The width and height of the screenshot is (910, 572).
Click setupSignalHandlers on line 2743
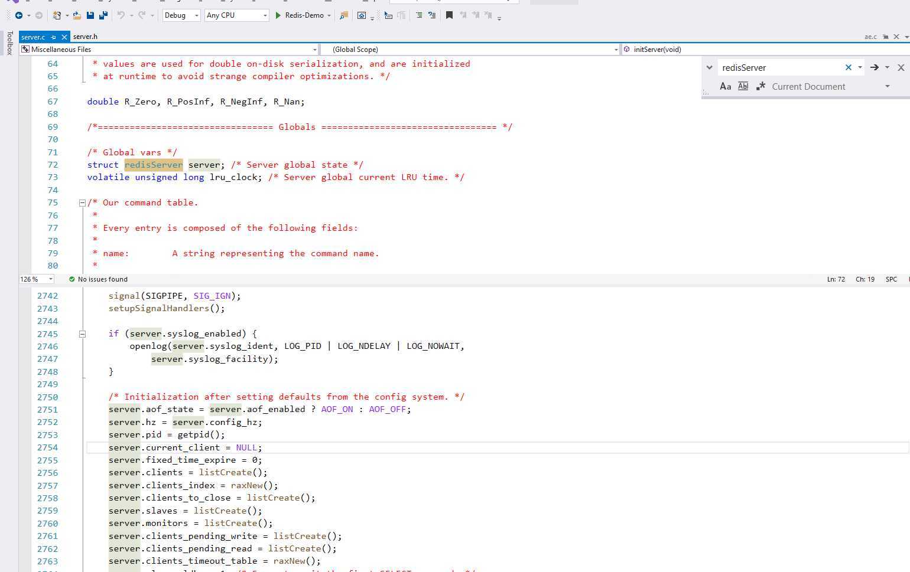pyautogui.click(x=159, y=308)
